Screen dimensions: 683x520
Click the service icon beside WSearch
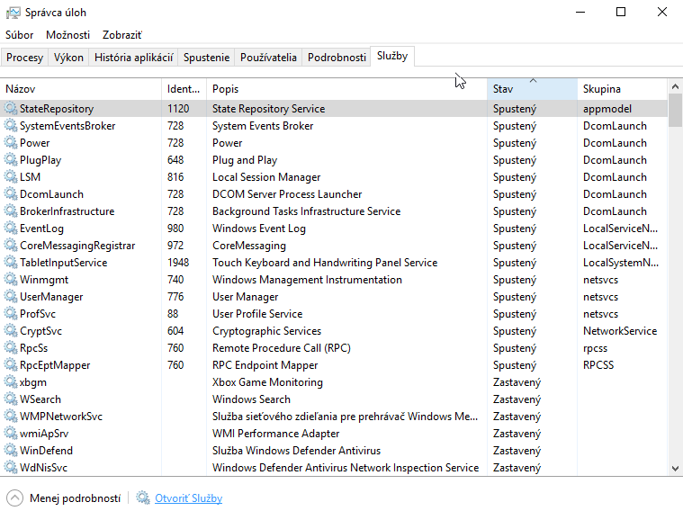[x=11, y=399]
